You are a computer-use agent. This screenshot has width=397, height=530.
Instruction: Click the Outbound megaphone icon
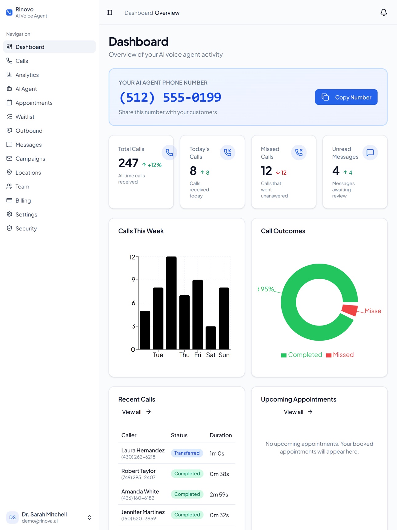pyautogui.click(x=10, y=131)
